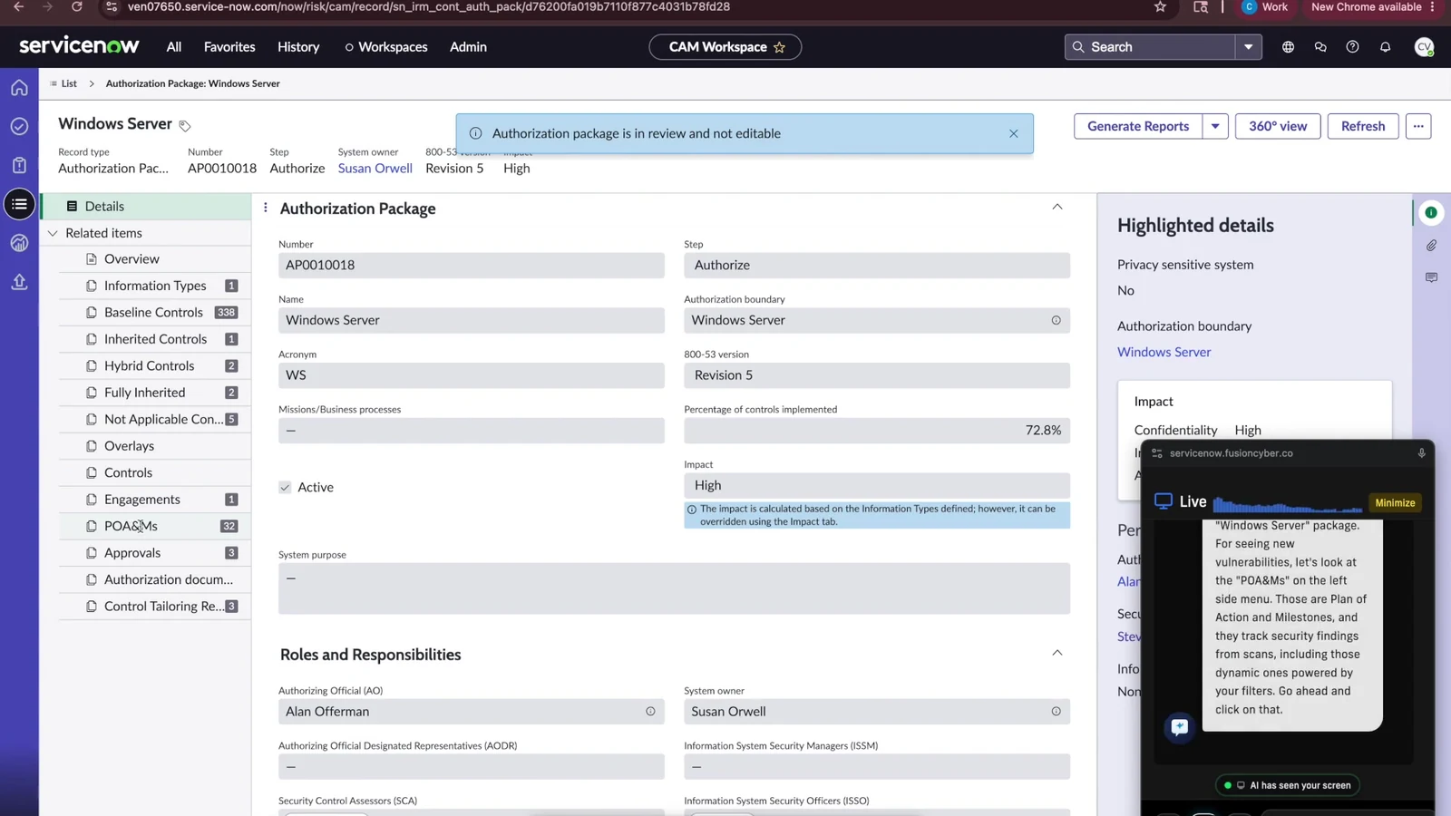Screen dimensions: 1451x816
Task: Open the Admin menu
Action: [x=468, y=47]
